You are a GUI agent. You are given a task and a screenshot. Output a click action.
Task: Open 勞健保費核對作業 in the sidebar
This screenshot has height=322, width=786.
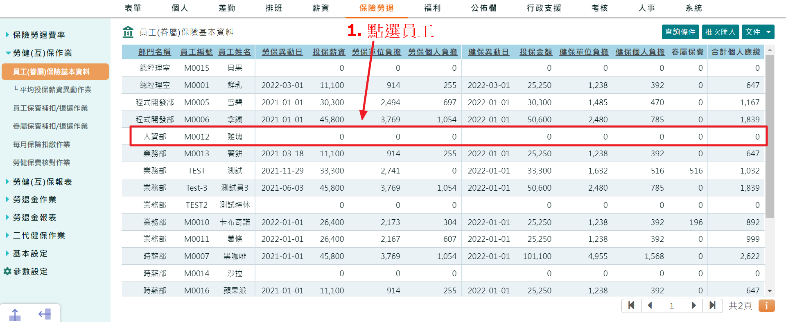[41, 162]
